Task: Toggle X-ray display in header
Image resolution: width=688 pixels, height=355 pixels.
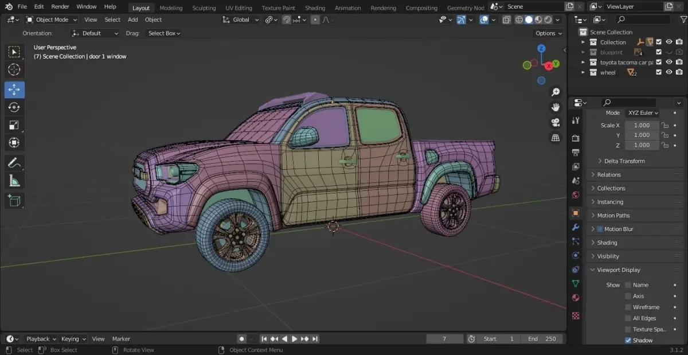Action: [506, 19]
